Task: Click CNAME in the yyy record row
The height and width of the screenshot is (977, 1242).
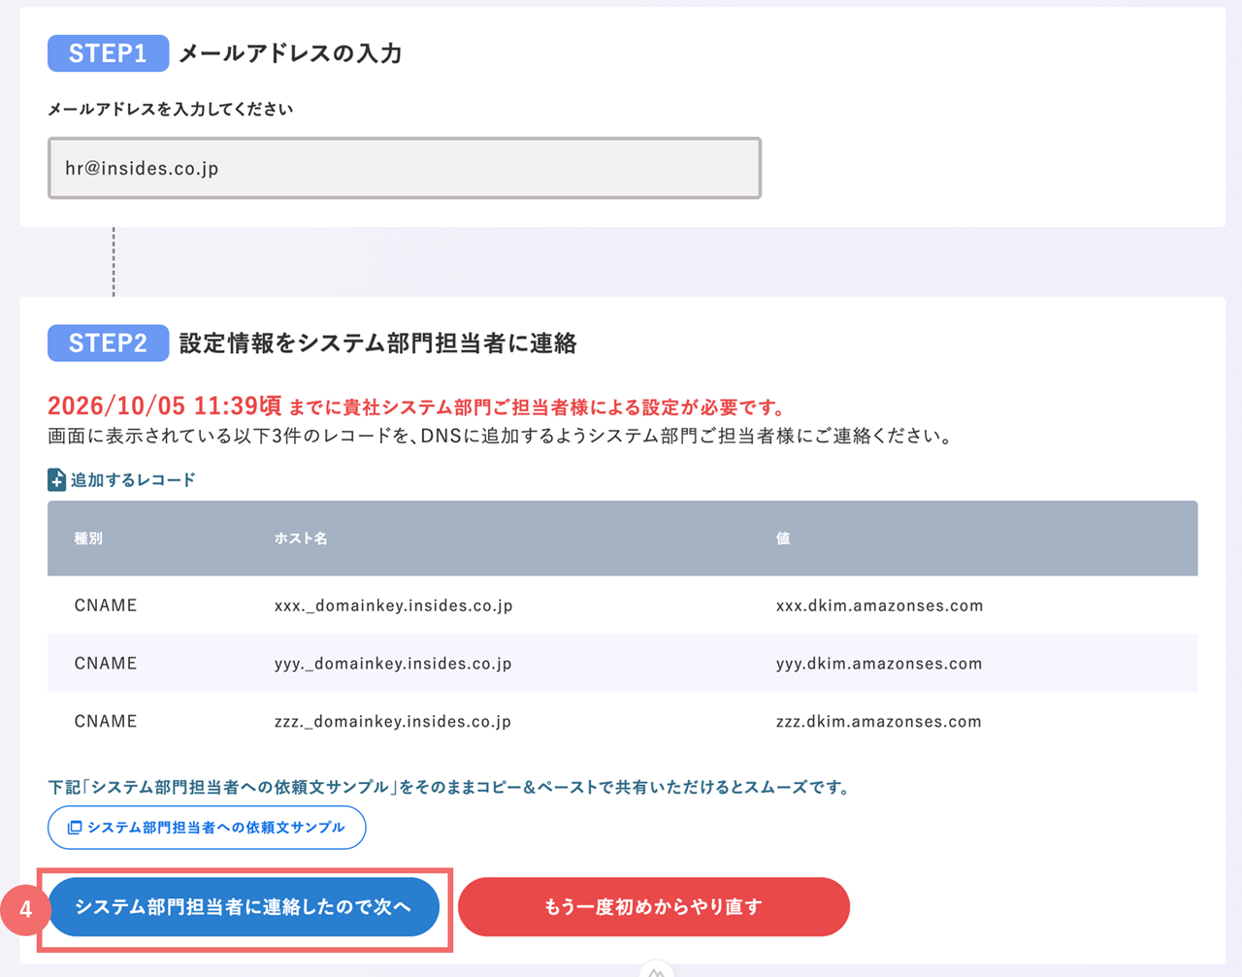Action: 106,664
